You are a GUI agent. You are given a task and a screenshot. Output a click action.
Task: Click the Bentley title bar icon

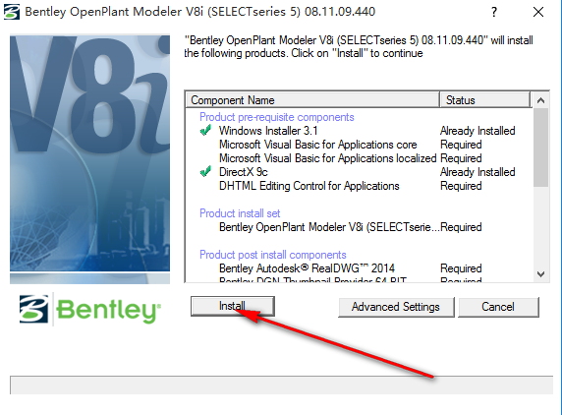pos(11,12)
